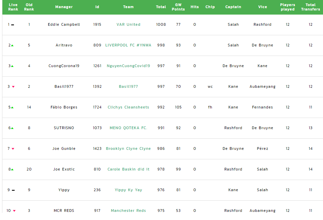Sort by GW Points column header
Screen dimensions: 323x220
(178, 7)
